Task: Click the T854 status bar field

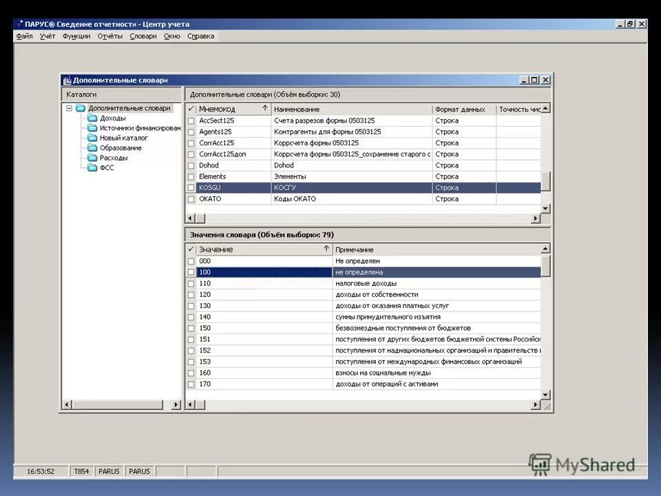Action: (81, 471)
